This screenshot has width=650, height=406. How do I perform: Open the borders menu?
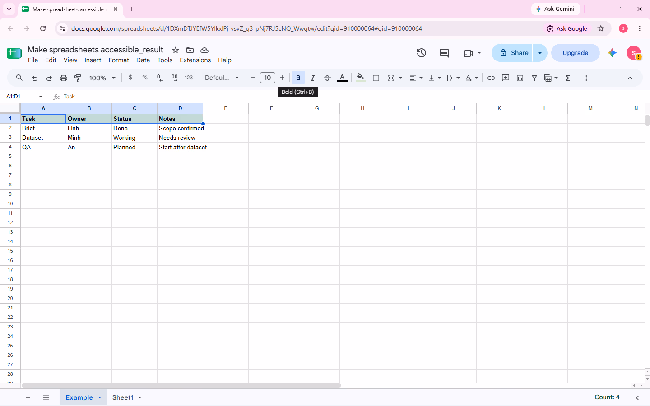click(376, 78)
